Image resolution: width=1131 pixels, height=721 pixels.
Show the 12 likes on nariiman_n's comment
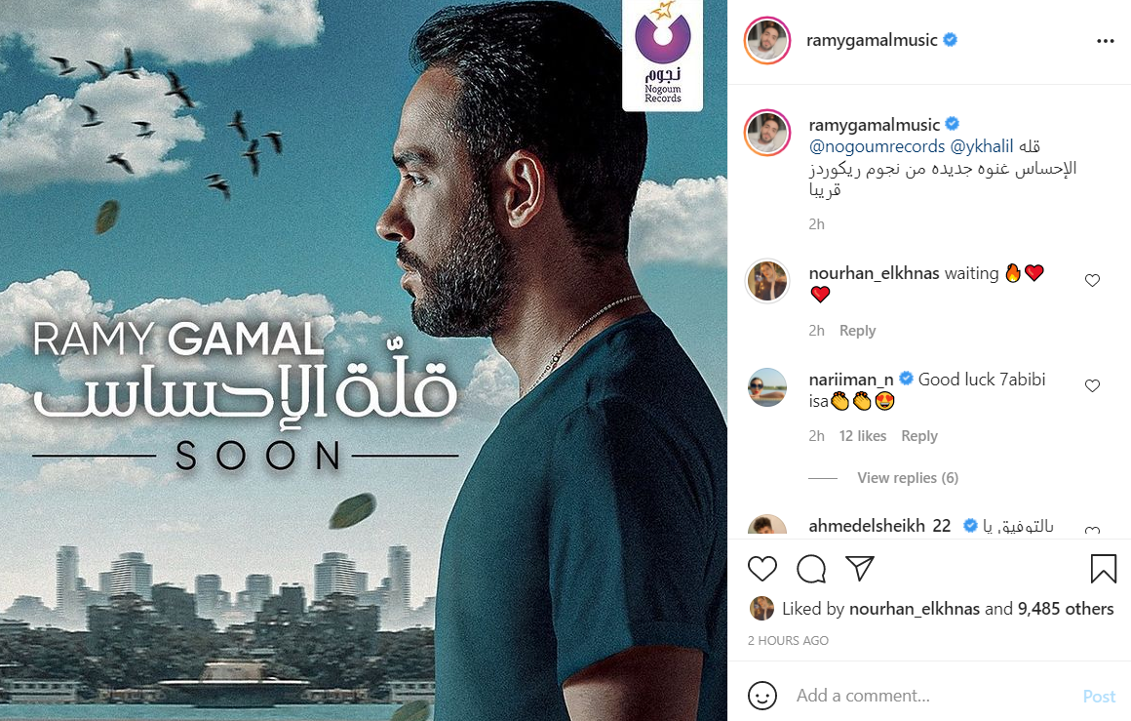click(863, 436)
